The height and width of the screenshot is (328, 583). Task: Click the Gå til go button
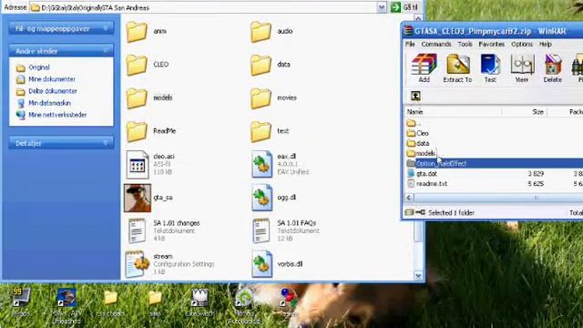(404, 7)
